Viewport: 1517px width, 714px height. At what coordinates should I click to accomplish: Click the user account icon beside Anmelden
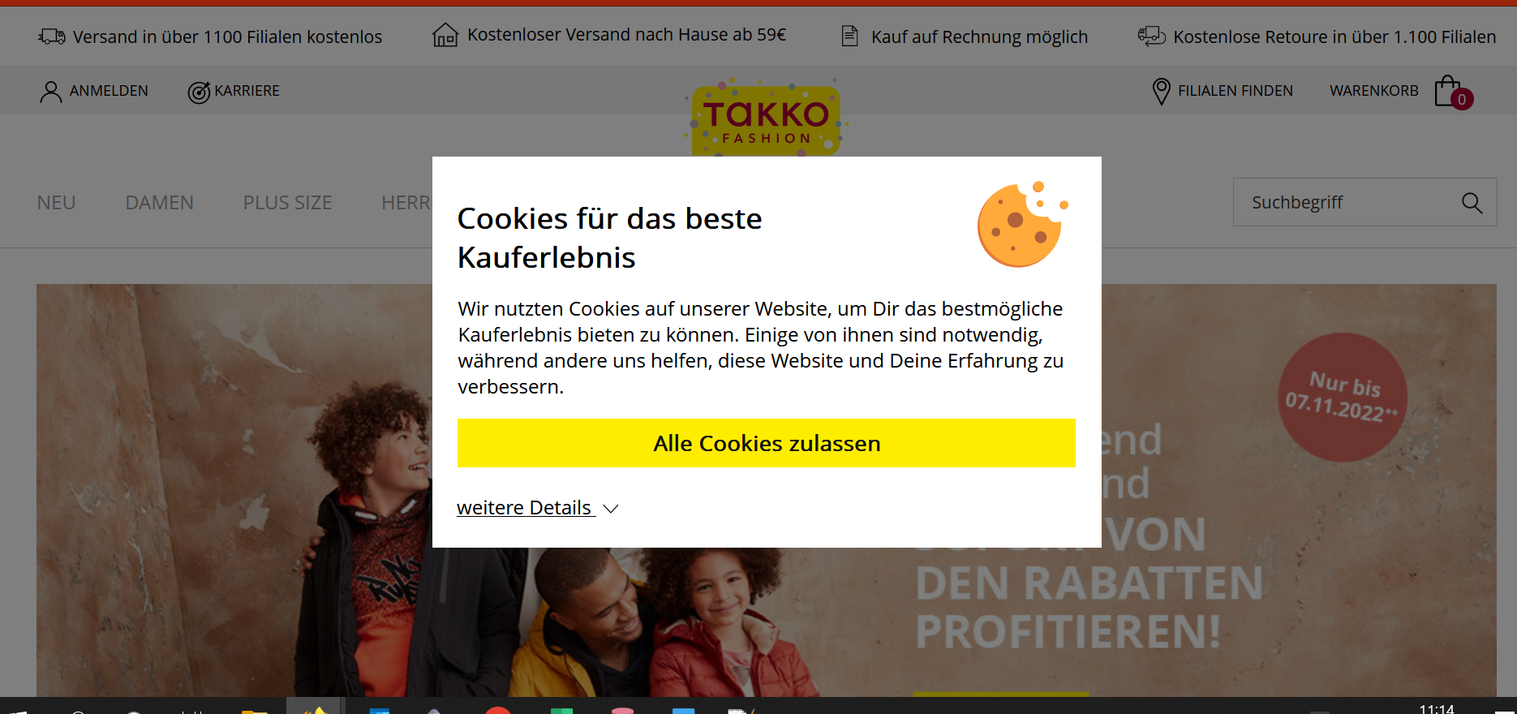[50, 92]
